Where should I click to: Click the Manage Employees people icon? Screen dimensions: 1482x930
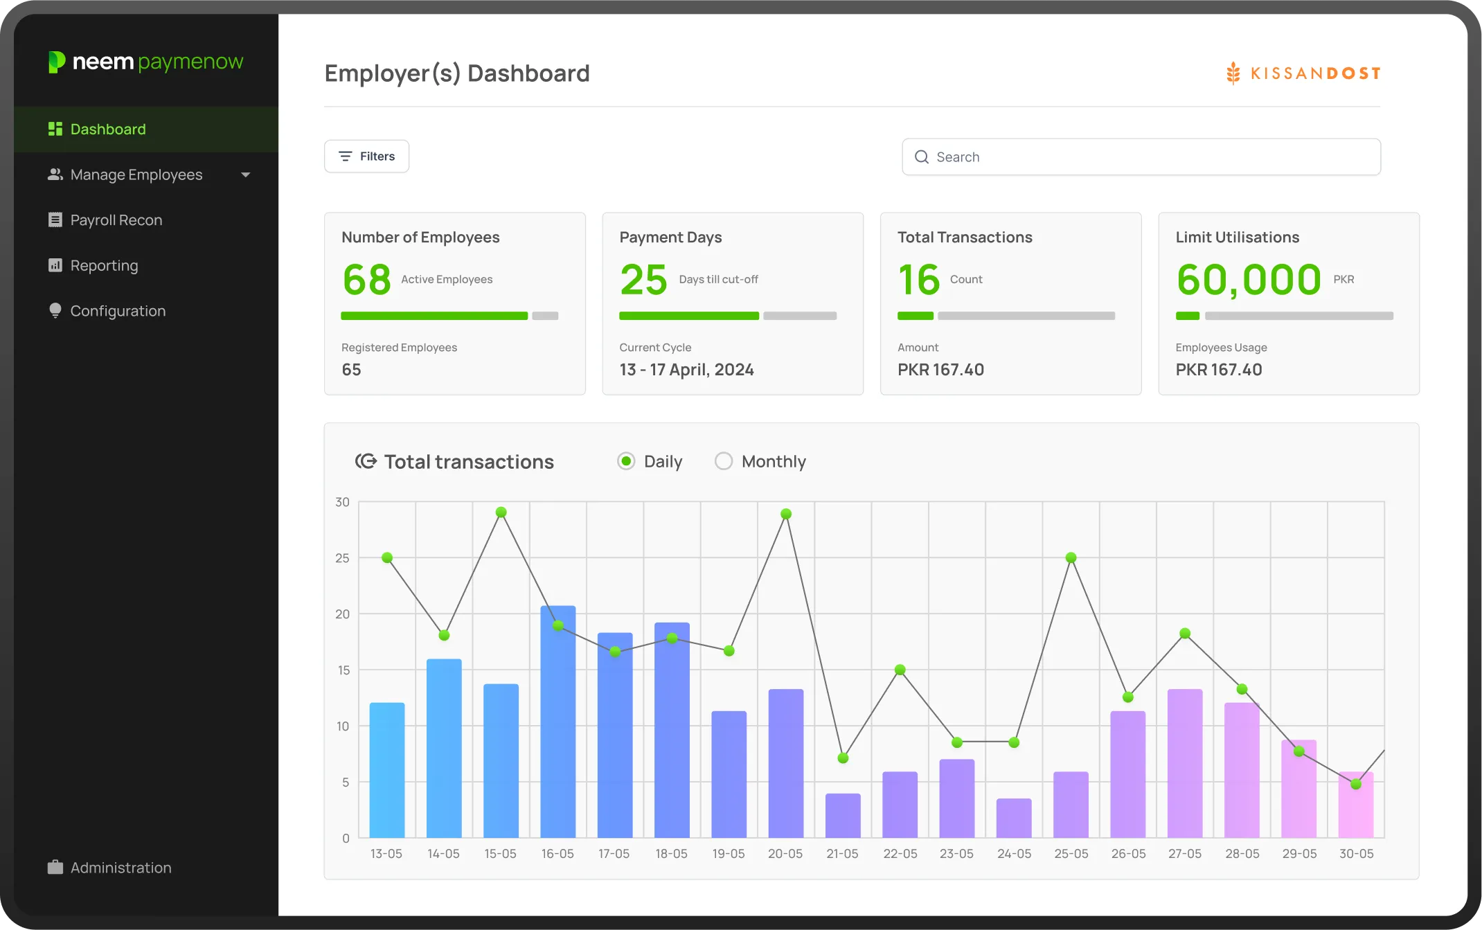coord(55,175)
